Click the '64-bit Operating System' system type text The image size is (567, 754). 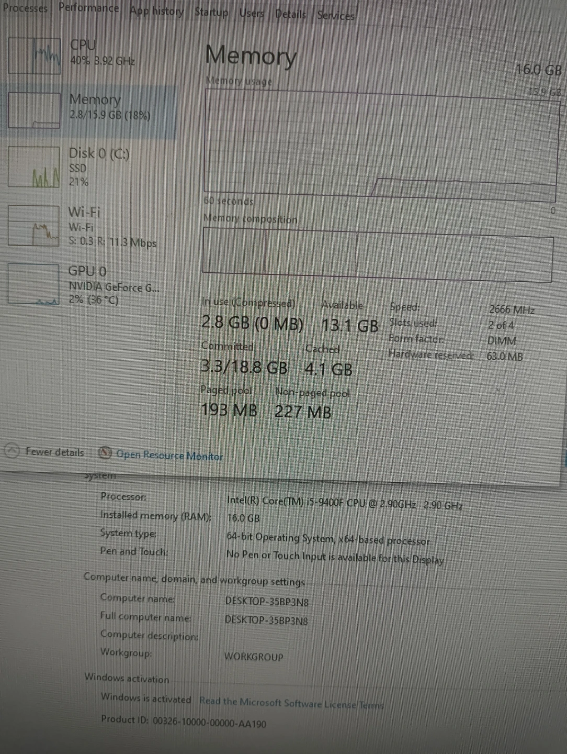click(x=280, y=537)
